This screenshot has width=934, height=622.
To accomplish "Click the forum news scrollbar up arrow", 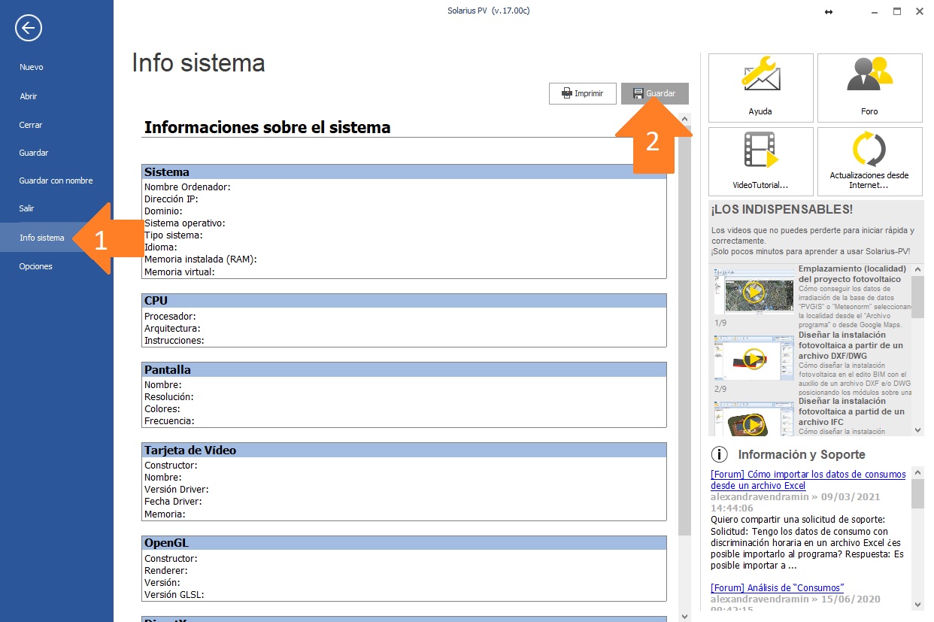I will point(917,472).
